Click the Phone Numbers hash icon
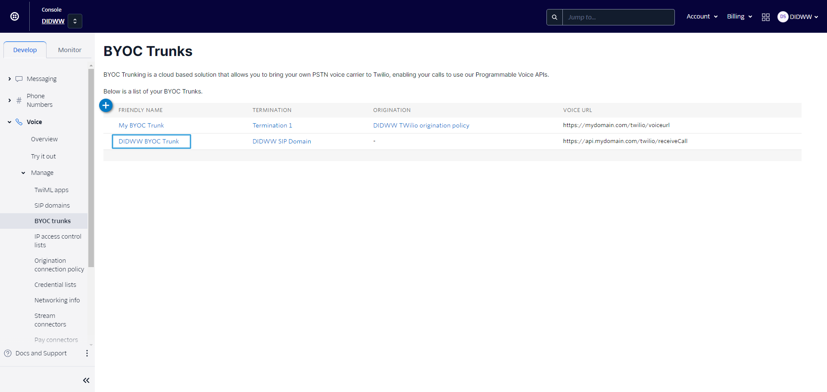The height and width of the screenshot is (392, 827). (19, 100)
